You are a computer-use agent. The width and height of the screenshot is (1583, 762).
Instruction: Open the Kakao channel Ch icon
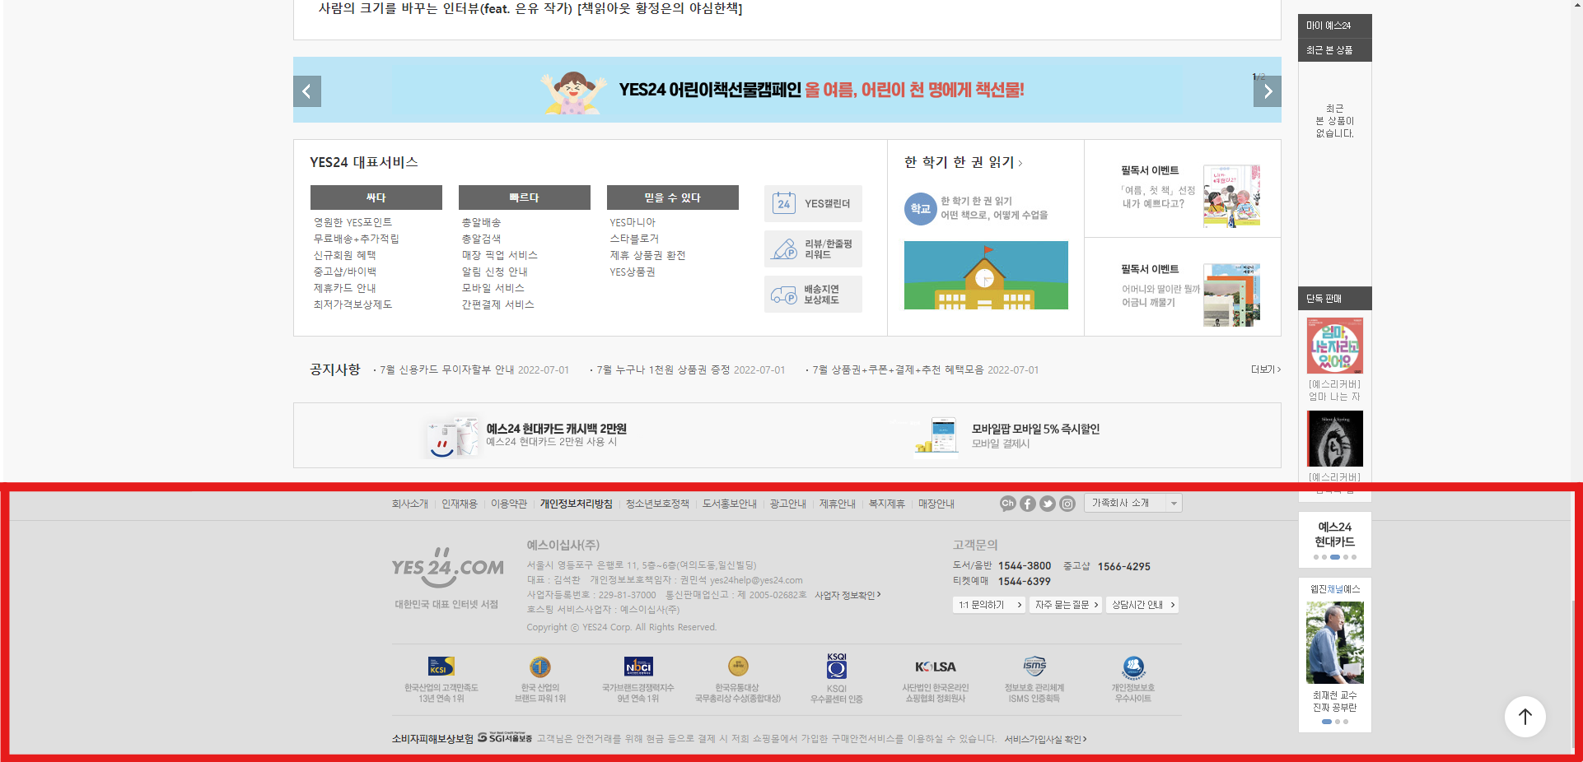[1008, 504]
